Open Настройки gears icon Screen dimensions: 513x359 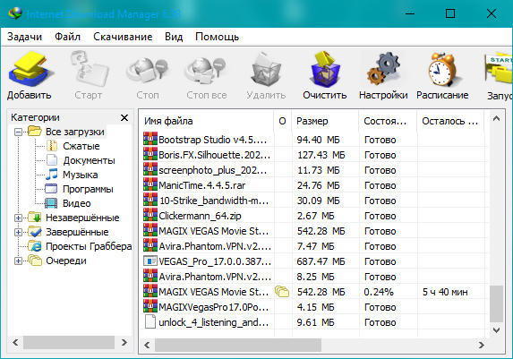[x=383, y=69]
